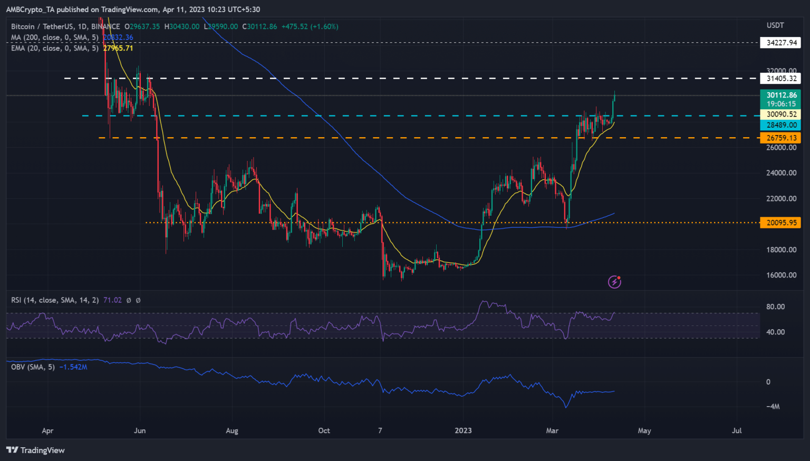Click the TradingView logo in bottom corner
The image size is (810, 461).
point(35,450)
